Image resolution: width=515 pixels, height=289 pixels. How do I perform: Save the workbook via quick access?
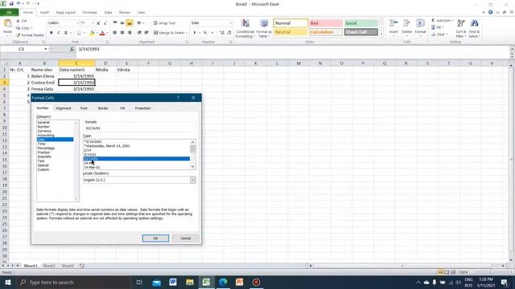(11, 3)
